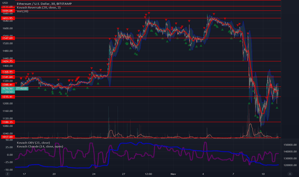Click the timezone Z button on time axis
This screenshot has width=299, height=177.
(8, 174)
